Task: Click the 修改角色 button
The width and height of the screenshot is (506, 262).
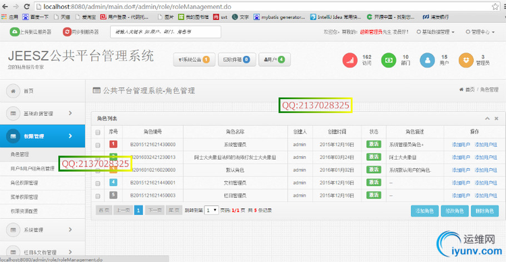Action: click(x=455, y=211)
